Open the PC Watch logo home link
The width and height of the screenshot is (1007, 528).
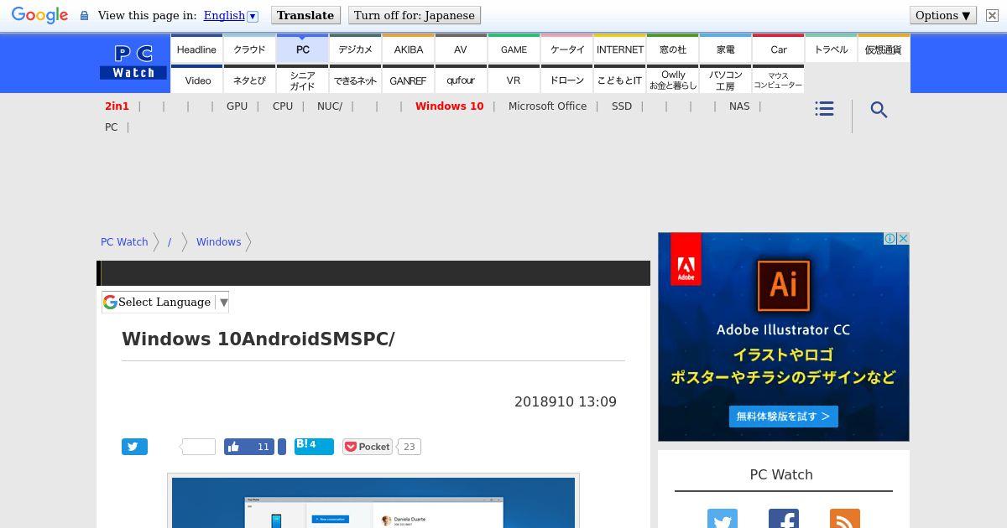pos(133,63)
